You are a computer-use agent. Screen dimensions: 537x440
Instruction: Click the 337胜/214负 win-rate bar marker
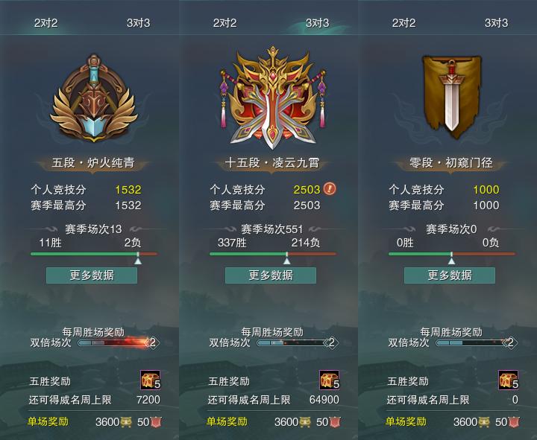click(x=286, y=258)
